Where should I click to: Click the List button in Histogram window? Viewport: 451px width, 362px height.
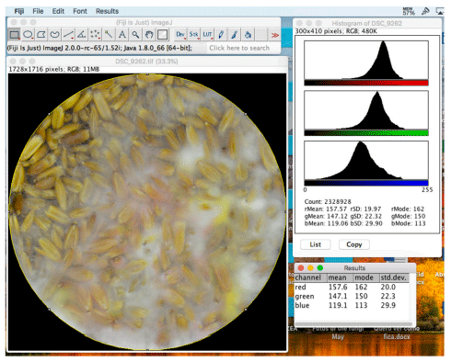(x=316, y=244)
